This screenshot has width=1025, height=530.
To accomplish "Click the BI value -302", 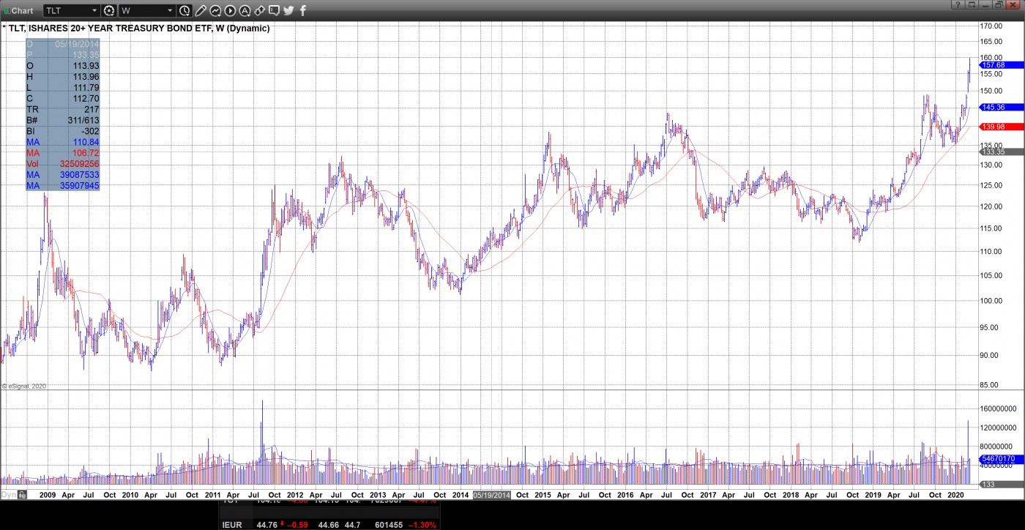I will click(x=91, y=132).
